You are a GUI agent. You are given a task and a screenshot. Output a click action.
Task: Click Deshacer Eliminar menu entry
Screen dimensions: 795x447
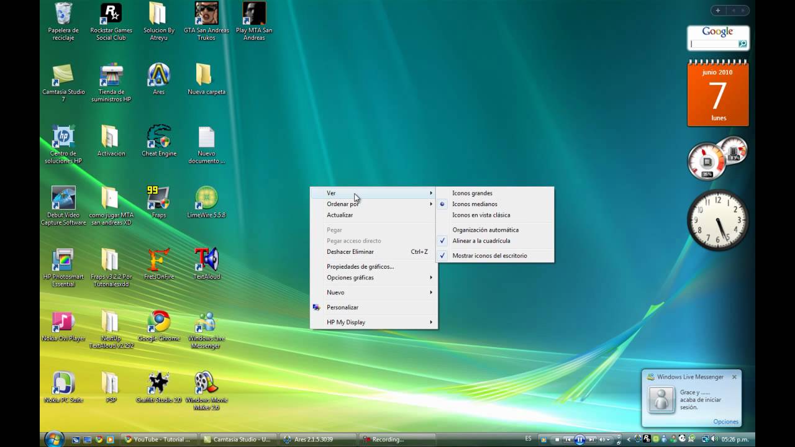click(374, 252)
